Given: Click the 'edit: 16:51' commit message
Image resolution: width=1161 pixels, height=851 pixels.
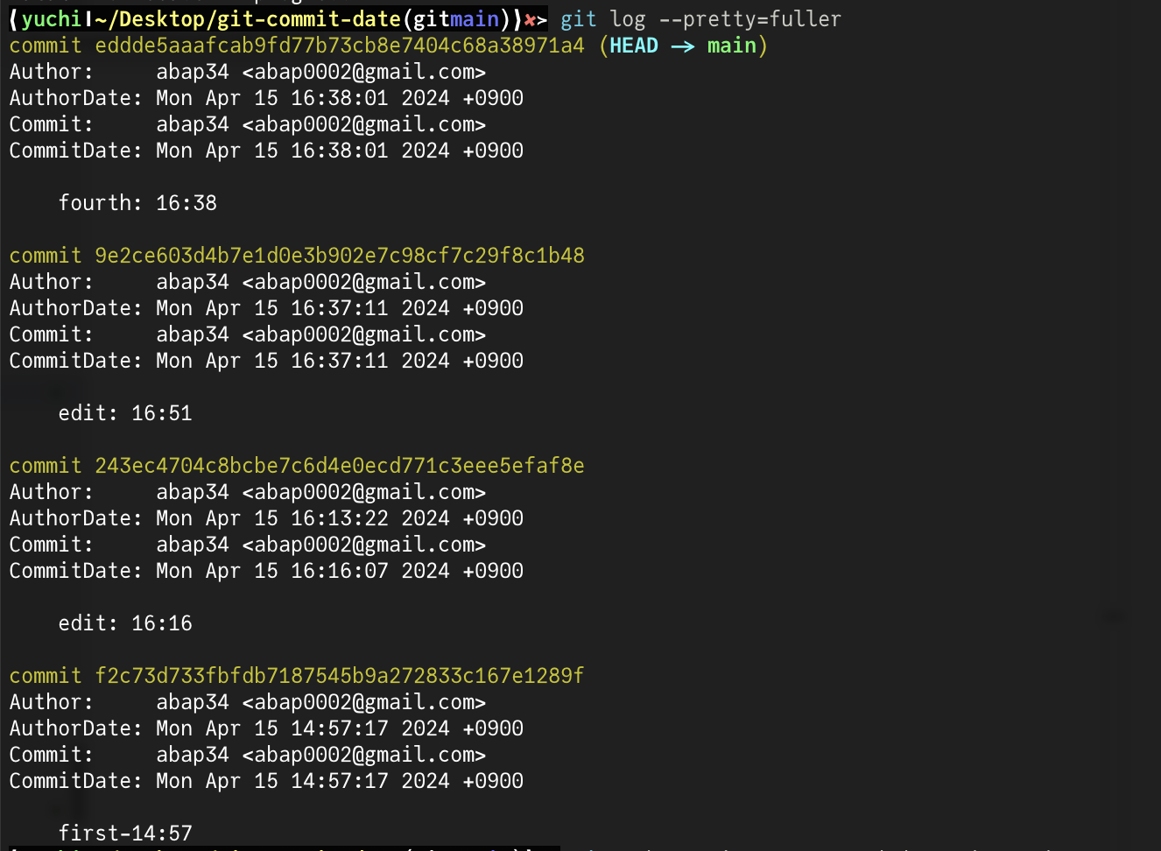Looking at the screenshot, I should coord(125,413).
